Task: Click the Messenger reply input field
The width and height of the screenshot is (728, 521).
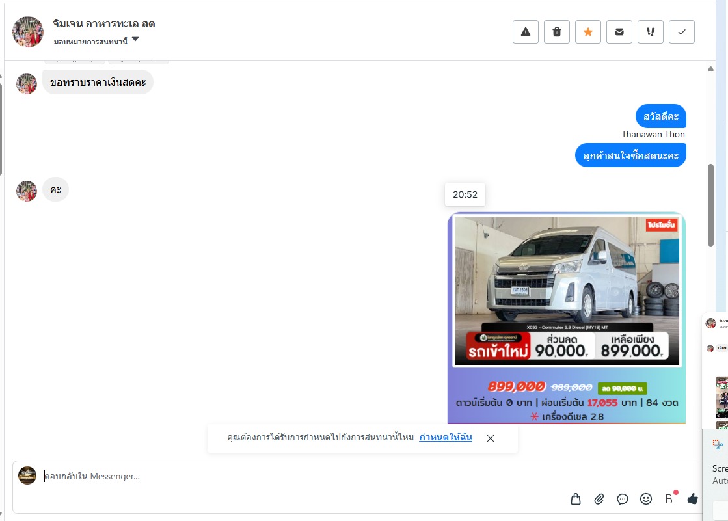Action: point(293,476)
